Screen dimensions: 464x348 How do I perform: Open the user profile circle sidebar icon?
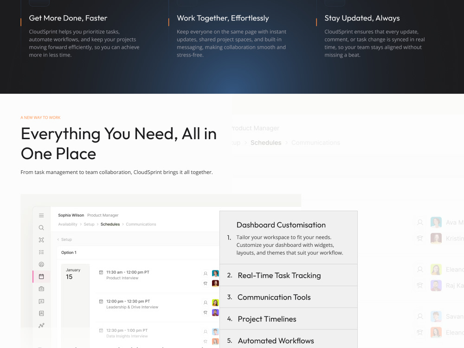(41, 264)
